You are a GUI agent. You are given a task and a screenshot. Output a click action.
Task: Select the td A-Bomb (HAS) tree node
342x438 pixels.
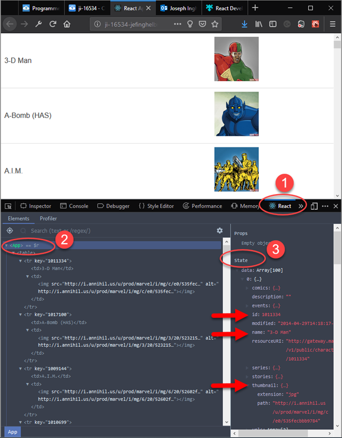[x=58, y=322]
